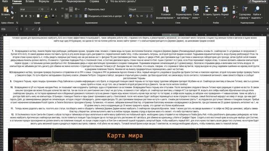Click the decrease indent icon

point(76,16)
